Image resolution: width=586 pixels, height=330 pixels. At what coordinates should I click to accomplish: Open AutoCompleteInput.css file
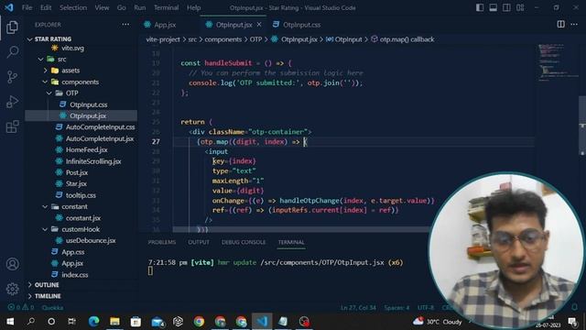[x=100, y=127]
